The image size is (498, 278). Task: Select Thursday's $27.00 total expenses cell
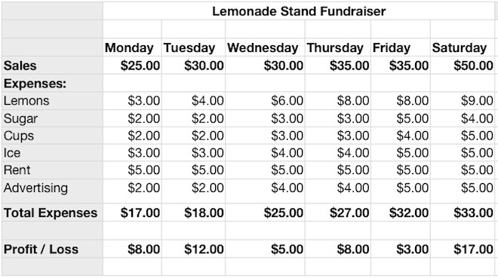(x=337, y=212)
